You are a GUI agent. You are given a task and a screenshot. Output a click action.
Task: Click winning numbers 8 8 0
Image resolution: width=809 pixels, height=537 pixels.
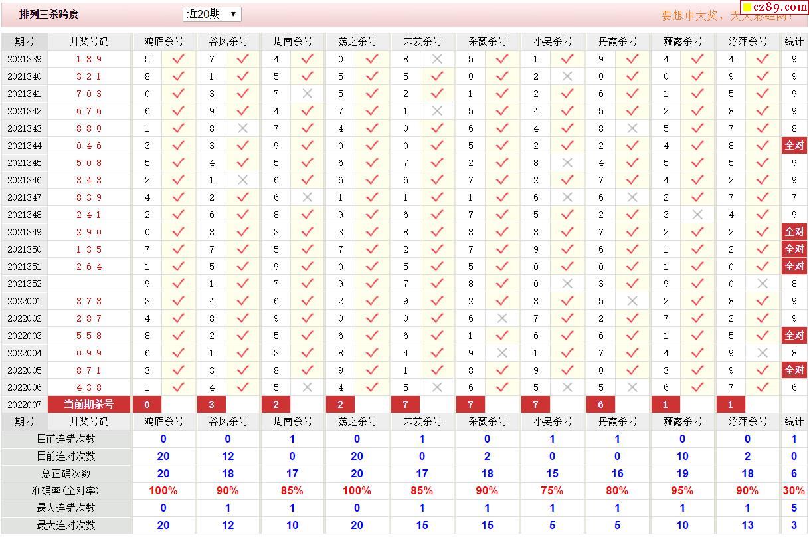click(x=89, y=128)
